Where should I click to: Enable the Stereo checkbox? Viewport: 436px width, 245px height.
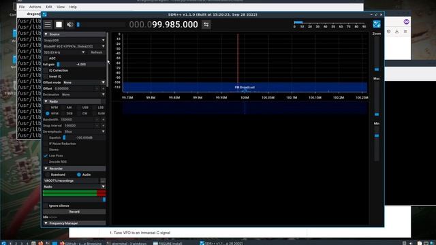tap(46, 150)
